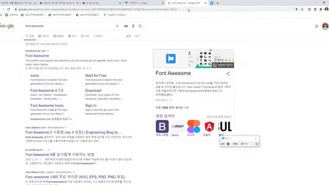Select the 전체 all results tab
329x185 pixels.
click(x=30, y=36)
